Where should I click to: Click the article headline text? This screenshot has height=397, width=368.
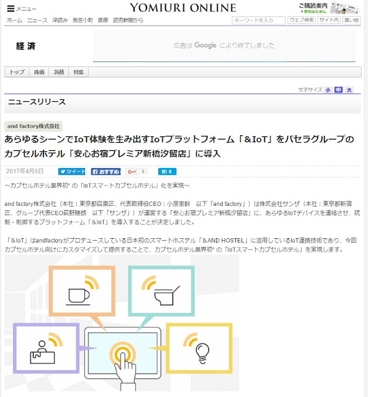(x=179, y=146)
